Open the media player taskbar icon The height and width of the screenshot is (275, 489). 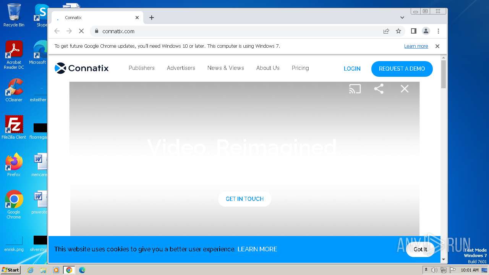point(56,270)
